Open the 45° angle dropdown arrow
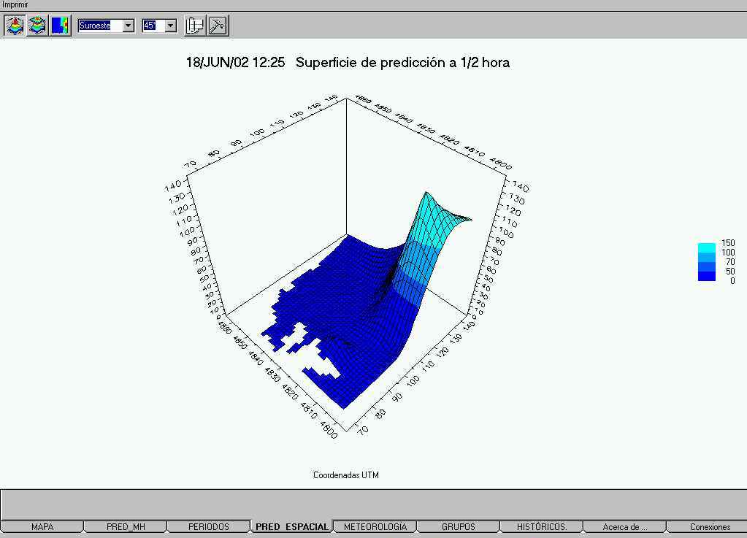747x538 pixels. pyautogui.click(x=171, y=26)
